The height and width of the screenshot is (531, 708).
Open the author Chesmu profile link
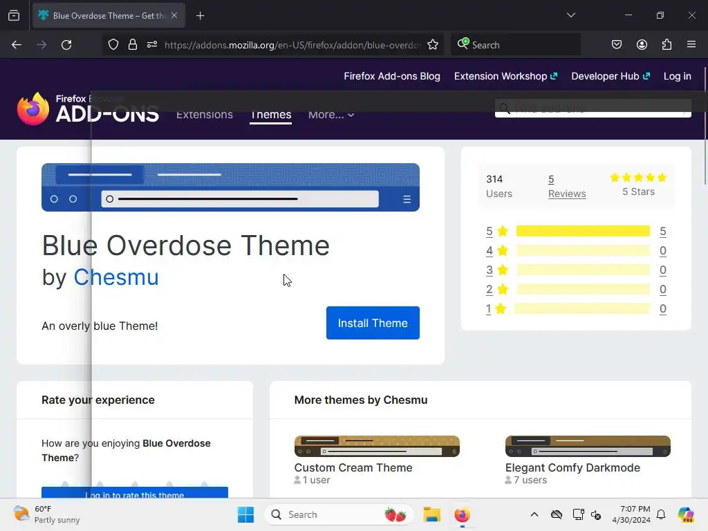coord(116,277)
